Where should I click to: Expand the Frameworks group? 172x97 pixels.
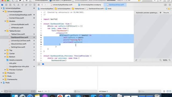[3, 79]
